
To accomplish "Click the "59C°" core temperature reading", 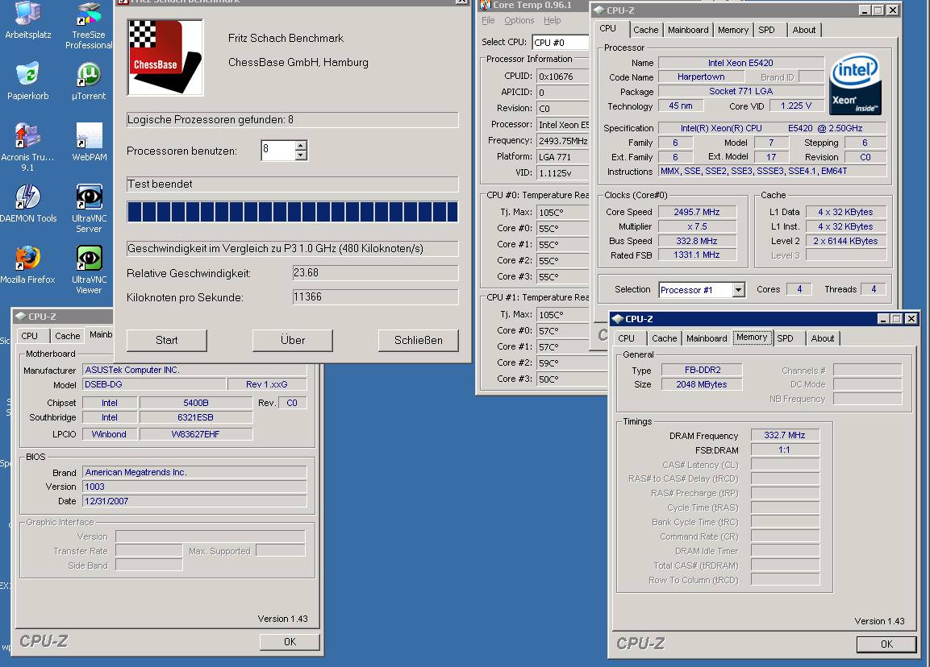I will tap(572, 363).
